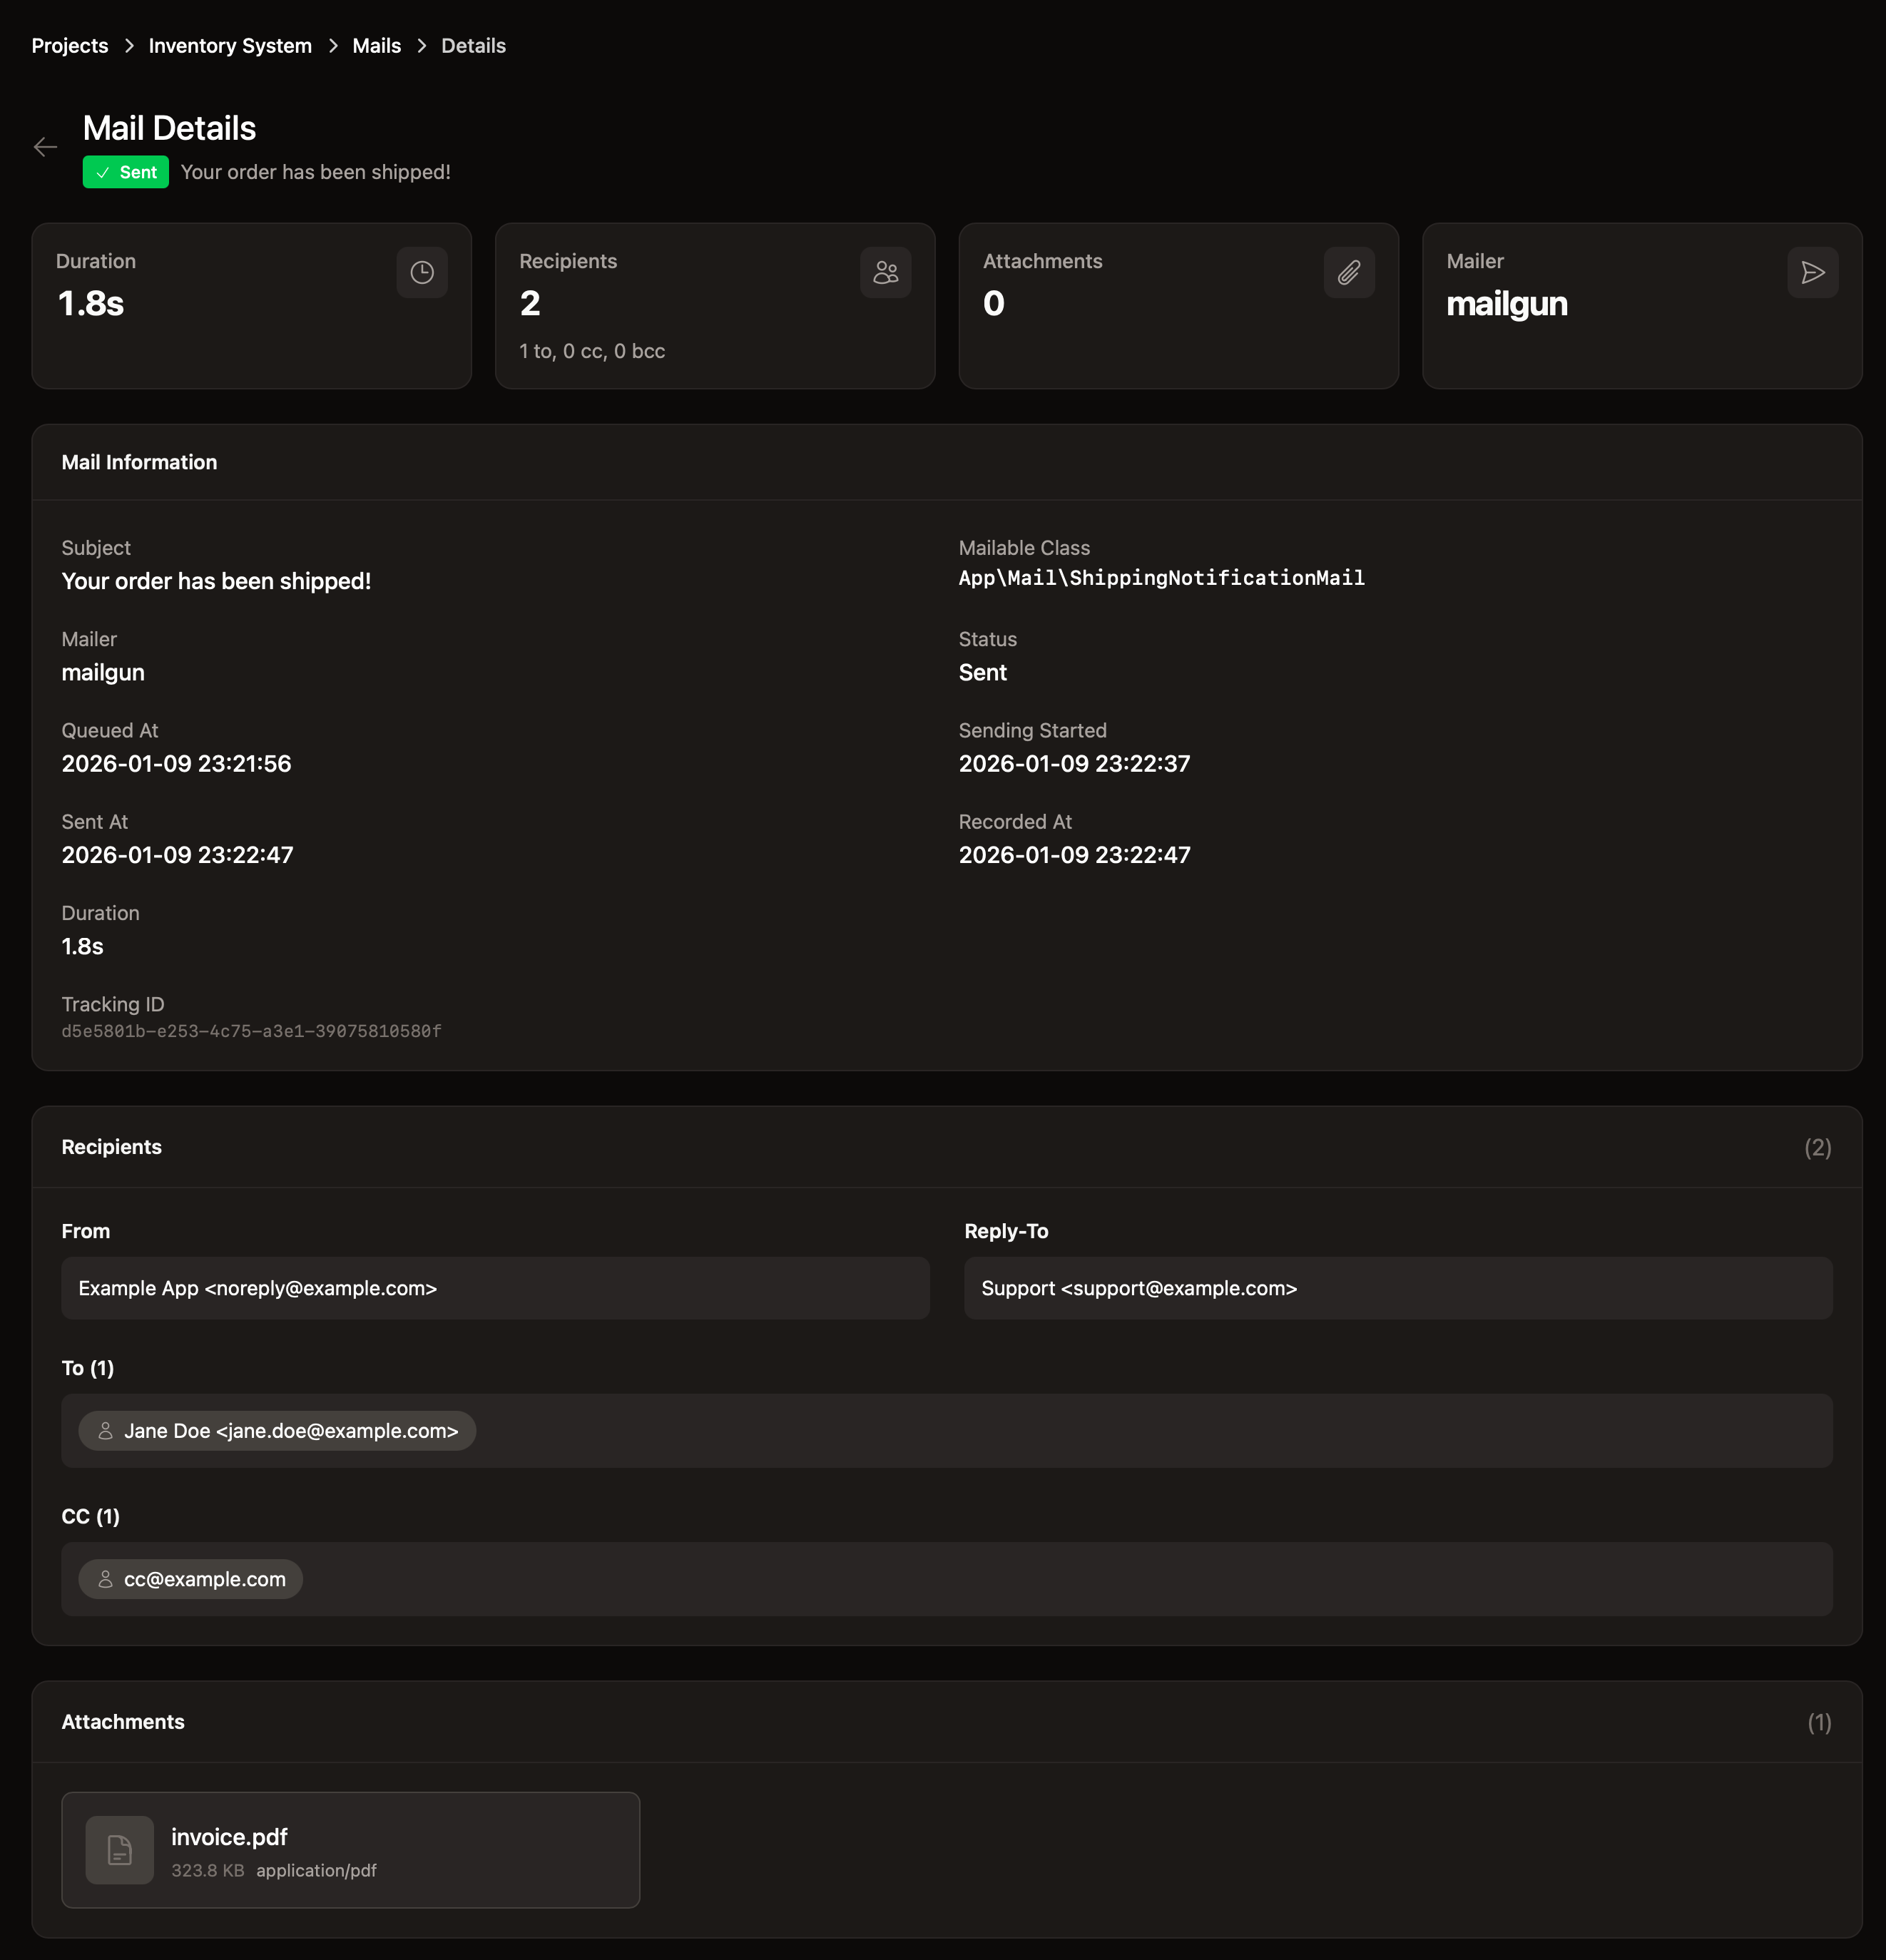Click the back arrow beside Mail Details
This screenshot has width=1886, height=1960.
[45, 148]
